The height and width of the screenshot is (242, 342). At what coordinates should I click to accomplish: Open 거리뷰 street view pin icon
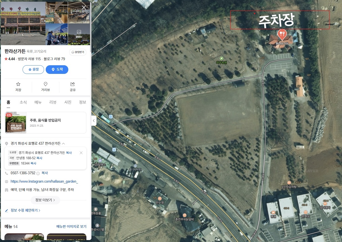point(45,84)
